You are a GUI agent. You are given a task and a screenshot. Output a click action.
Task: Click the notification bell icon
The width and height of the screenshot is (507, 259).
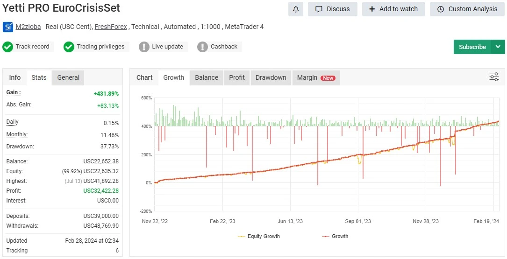pos(295,9)
